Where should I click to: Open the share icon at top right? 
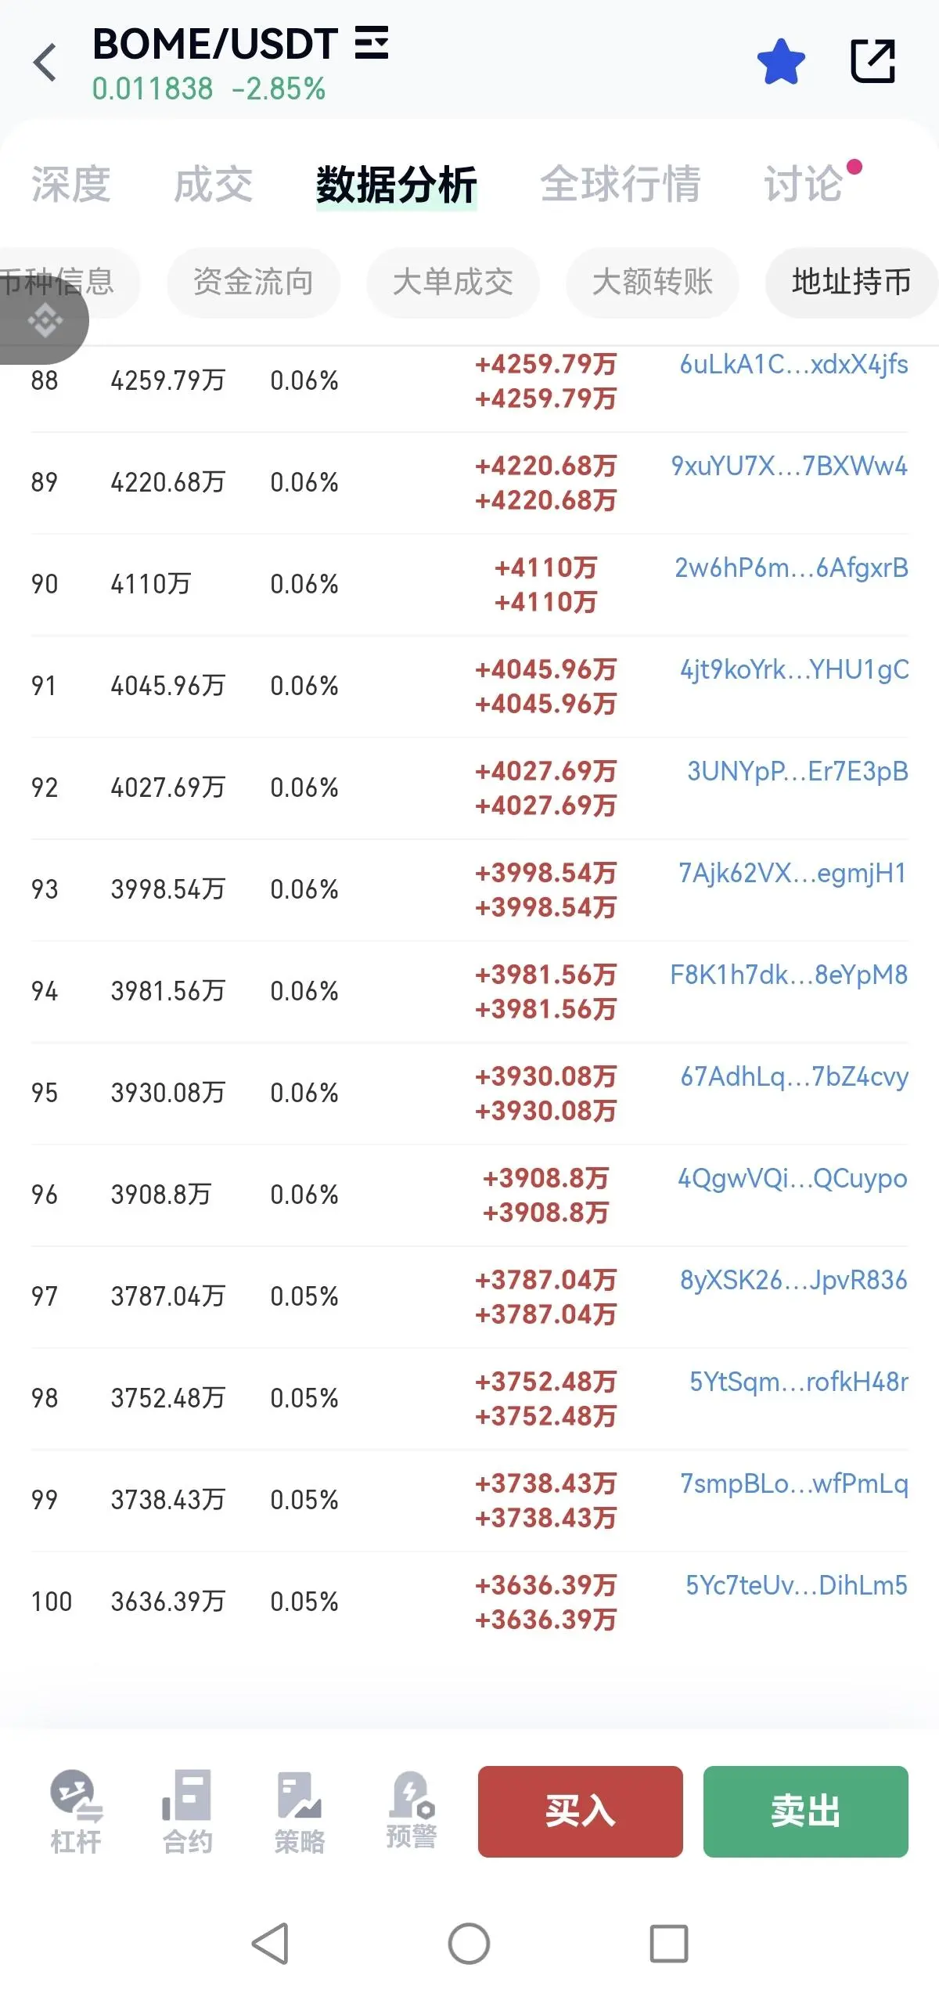[872, 61]
